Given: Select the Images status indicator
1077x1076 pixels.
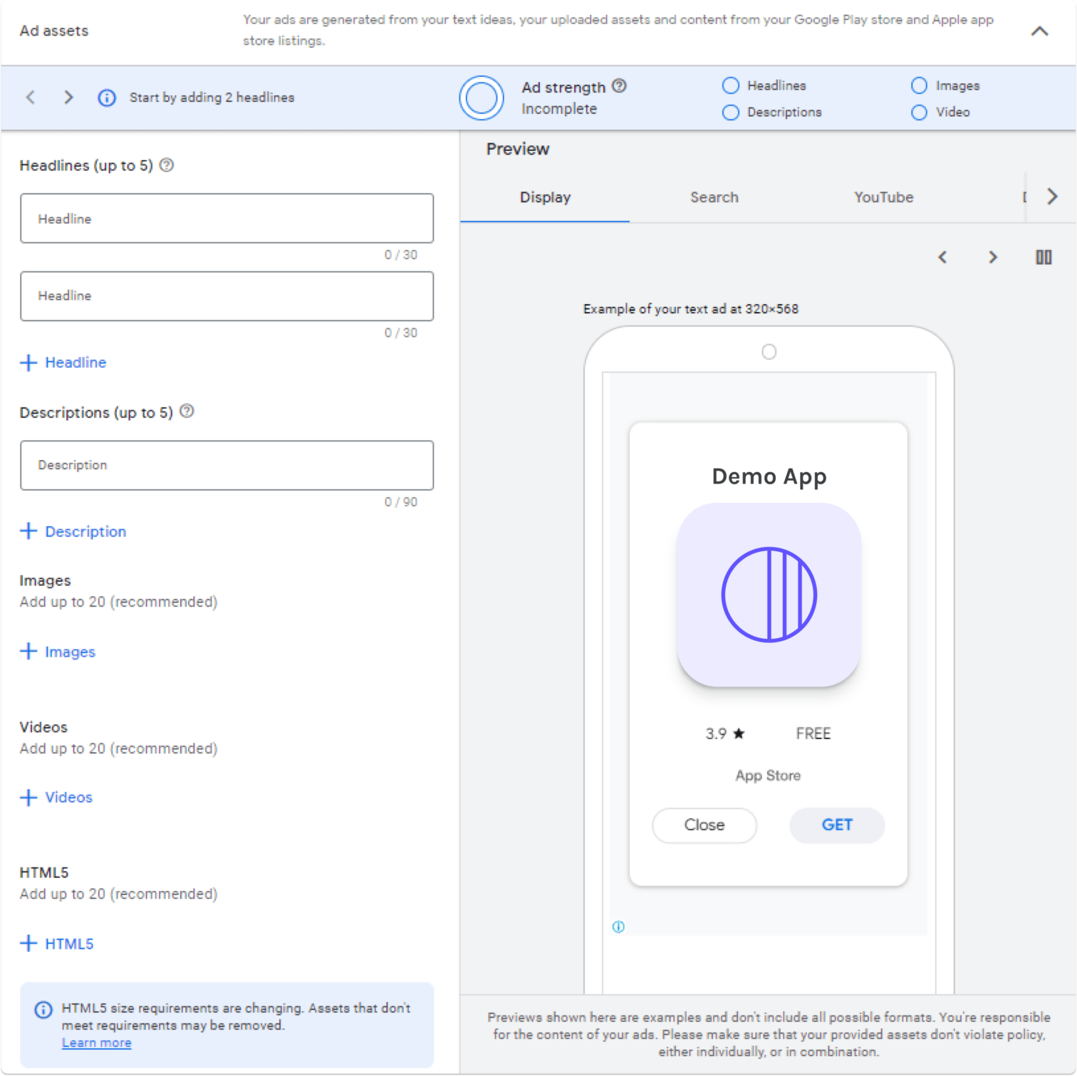Looking at the screenshot, I should point(919,85).
